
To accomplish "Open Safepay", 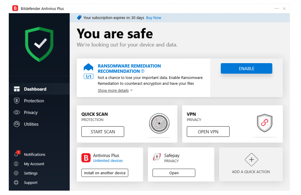I will 174,173.
